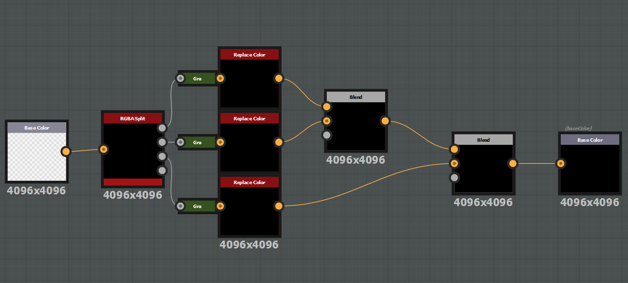
Task: Click the input connector of the Base Color output node
Action: coord(561,163)
